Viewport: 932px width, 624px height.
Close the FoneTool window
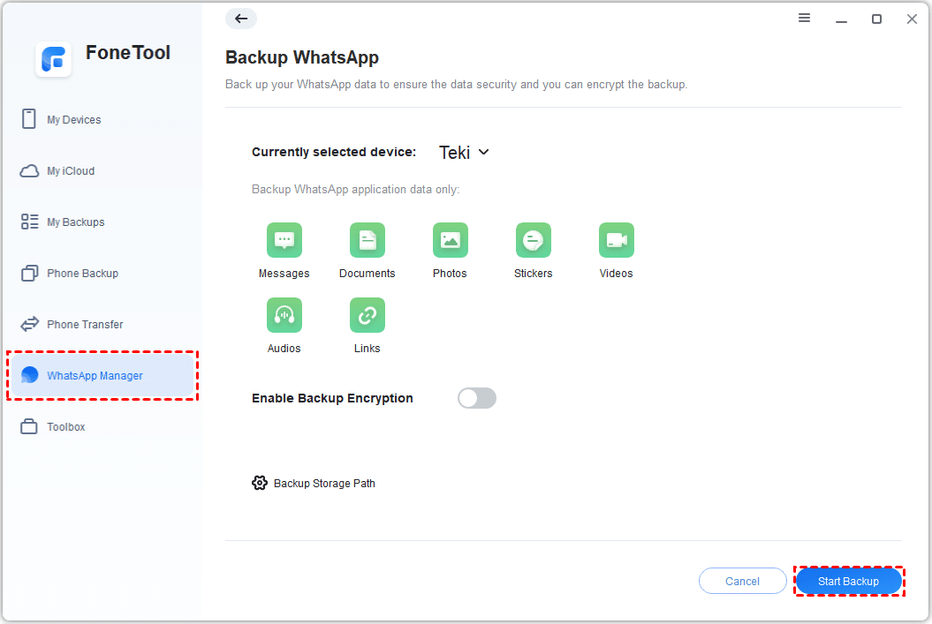pos(912,19)
